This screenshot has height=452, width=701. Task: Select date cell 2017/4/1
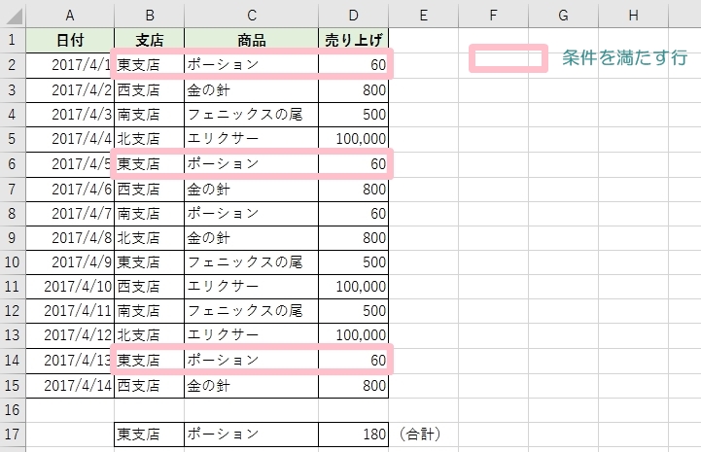(x=70, y=65)
